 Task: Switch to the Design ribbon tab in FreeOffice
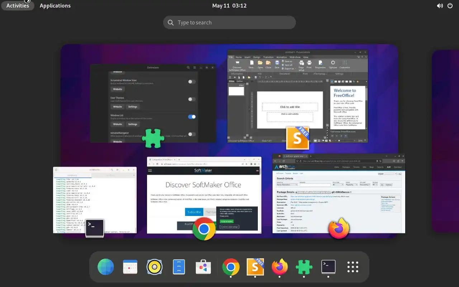[257, 57]
